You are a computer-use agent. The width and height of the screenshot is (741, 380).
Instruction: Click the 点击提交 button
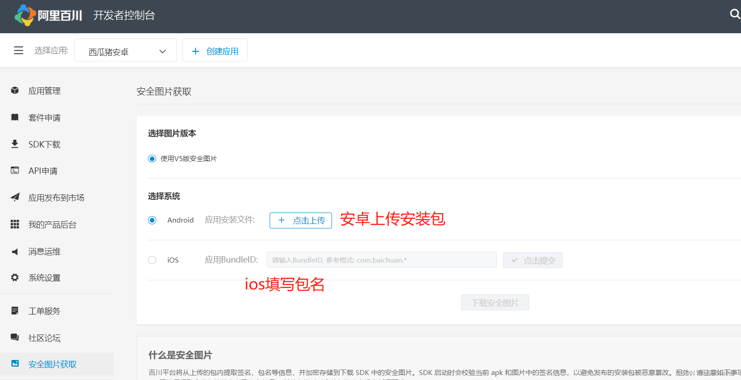pyautogui.click(x=533, y=260)
